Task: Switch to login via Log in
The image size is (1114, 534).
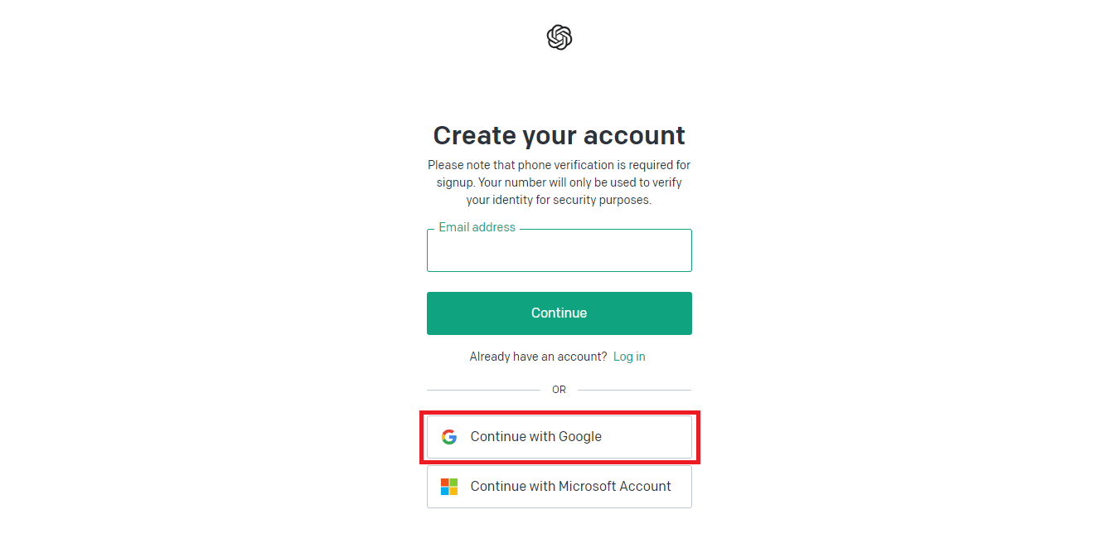Action: click(x=629, y=357)
